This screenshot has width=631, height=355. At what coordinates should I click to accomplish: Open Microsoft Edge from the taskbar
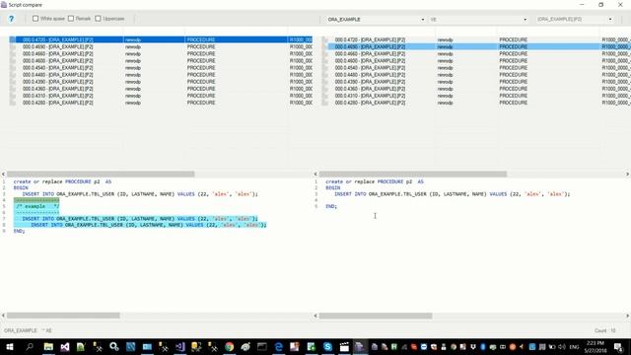coord(278,346)
